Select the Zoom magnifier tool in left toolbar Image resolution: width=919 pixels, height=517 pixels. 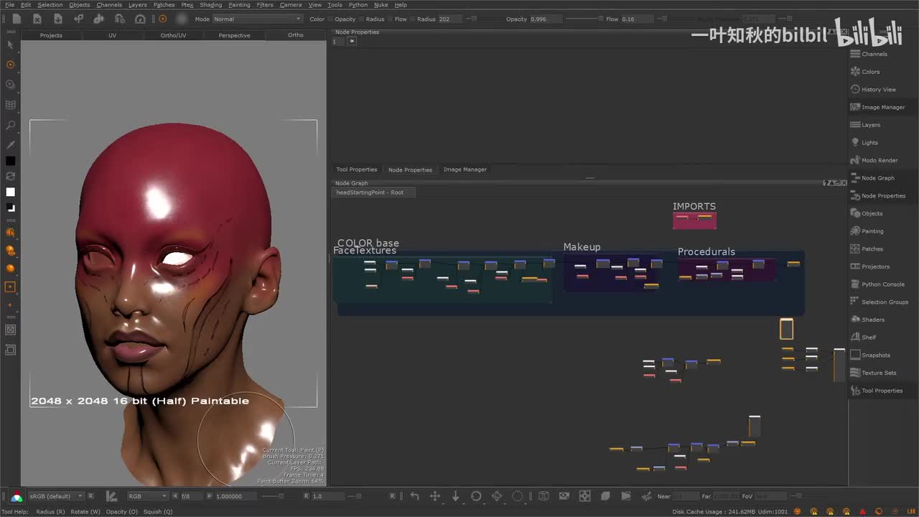click(x=10, y=126)
